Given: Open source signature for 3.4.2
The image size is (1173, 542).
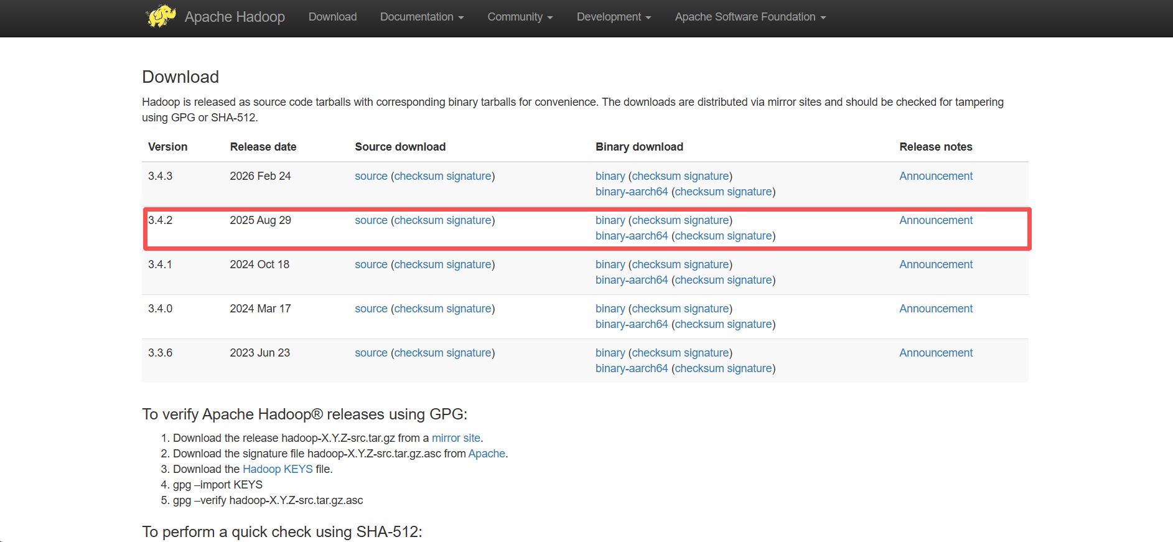Looking at the screenshot, I should pyautogui.click(x=469, y=220).
